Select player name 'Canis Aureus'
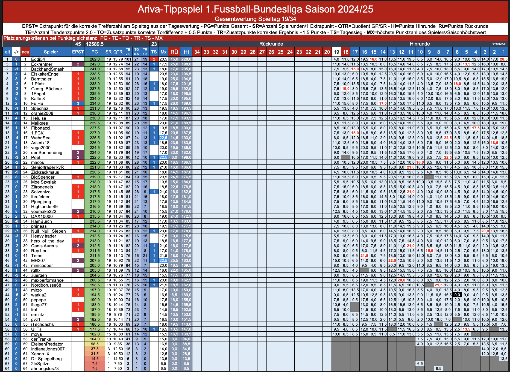Screen dimensions: 510x372 point(44,246)
